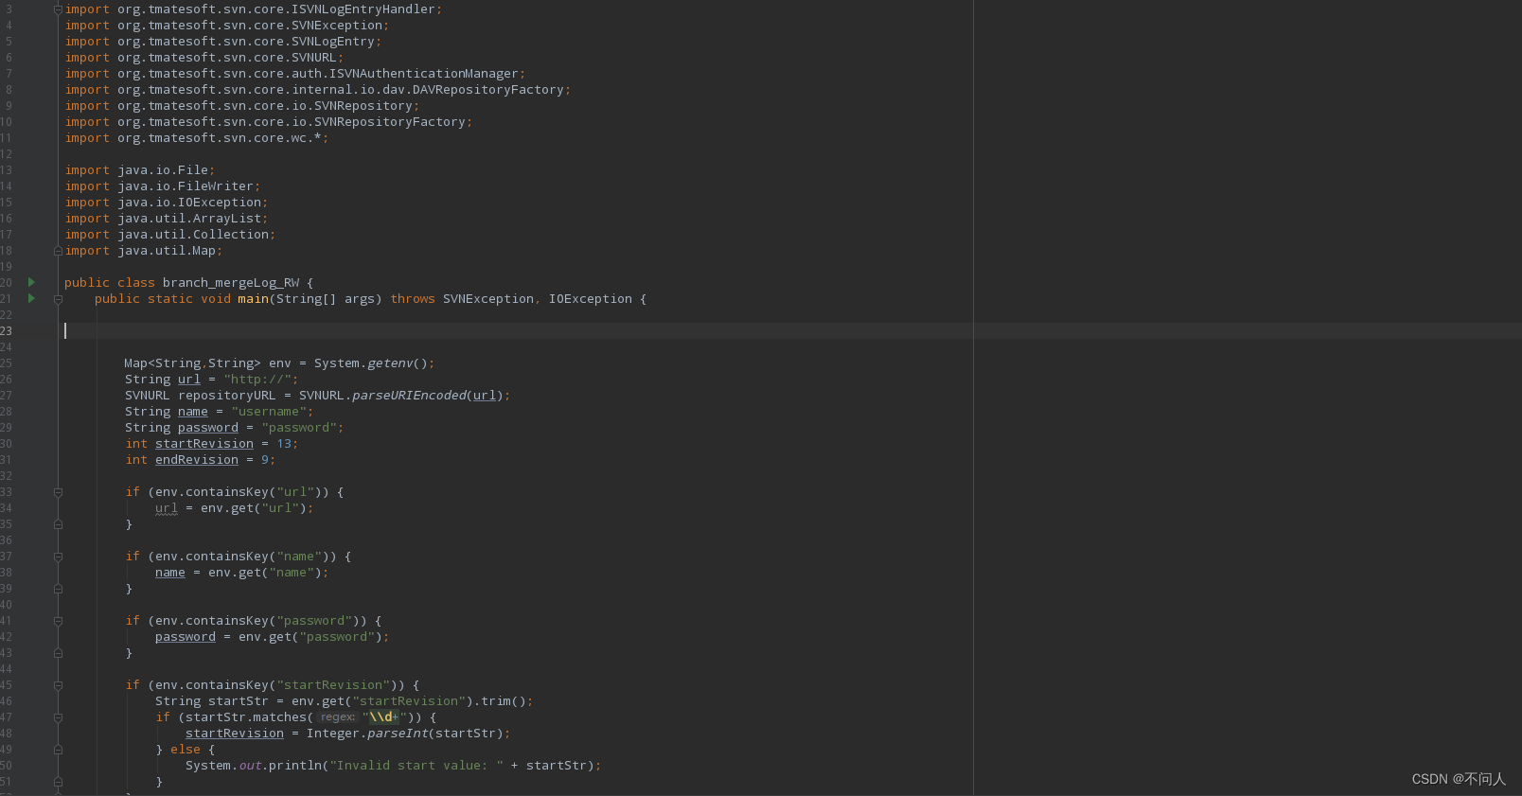Click run arrow beside main method declaration

(x=31, y=298)
